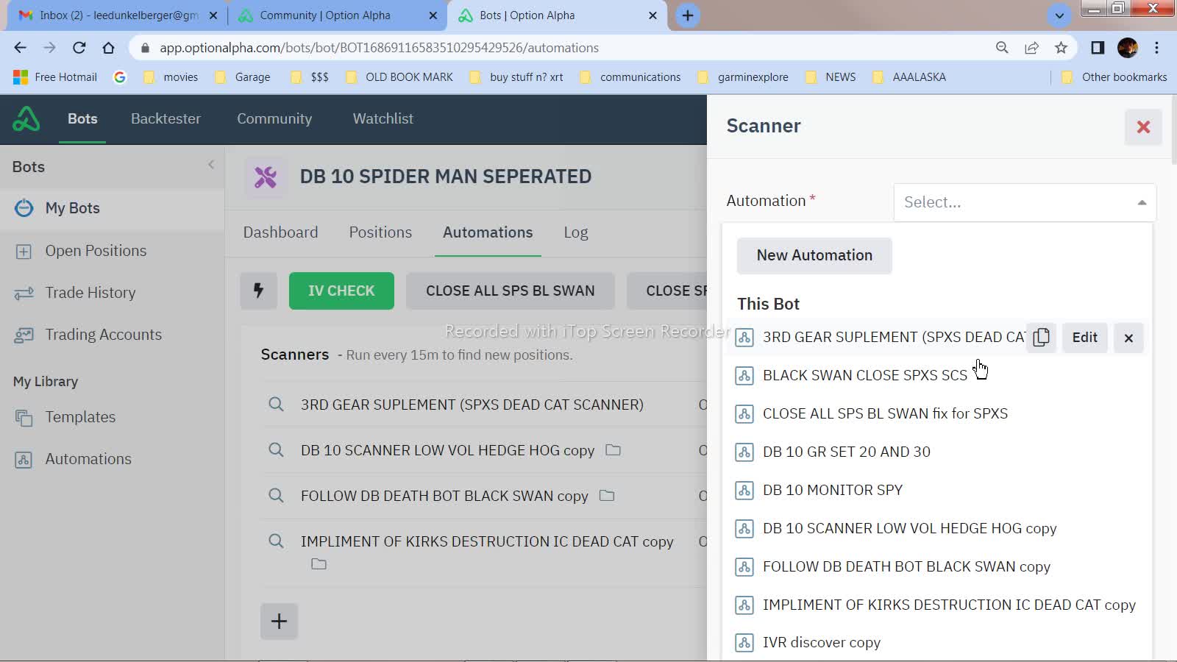Open the Backtester navigation tab
The height and width of the screenshot is (662, 1177).
coord(166,118)
